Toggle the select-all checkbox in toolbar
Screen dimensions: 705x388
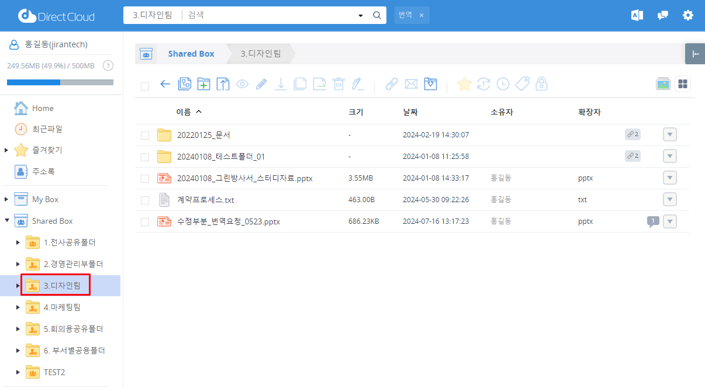pyautogui.click(x=145, y=86)
